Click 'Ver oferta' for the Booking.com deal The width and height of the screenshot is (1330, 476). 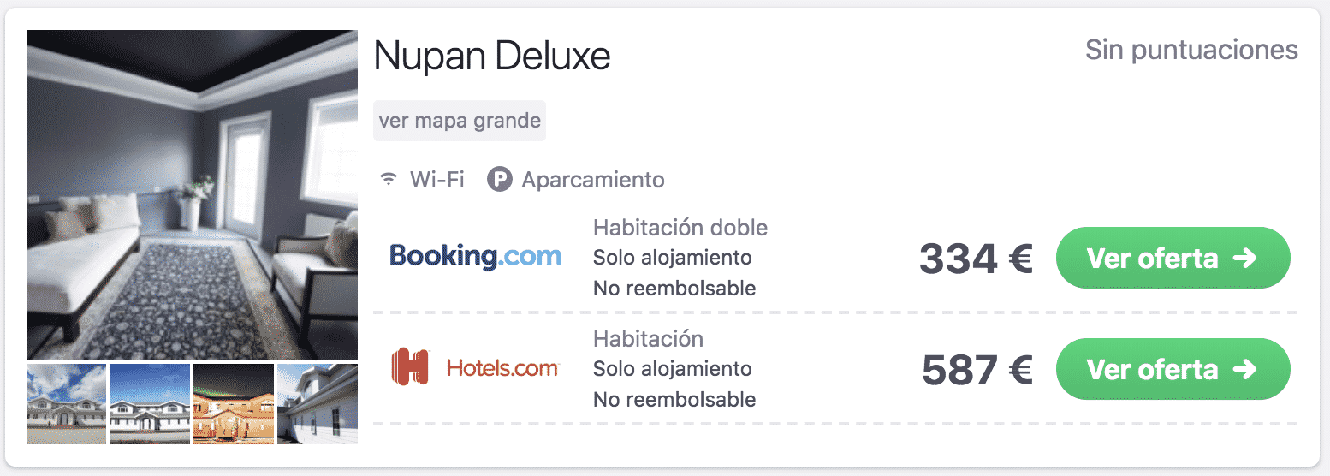tap(1173, 258)
